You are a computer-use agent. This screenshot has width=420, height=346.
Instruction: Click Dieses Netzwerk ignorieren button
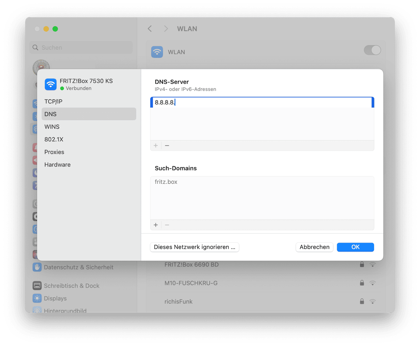tap(194, 247)
